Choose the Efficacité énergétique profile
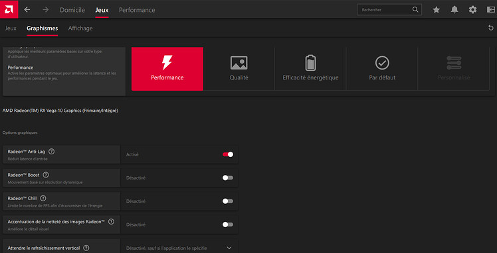The image size is (497, 253). [x=311, y=69]
